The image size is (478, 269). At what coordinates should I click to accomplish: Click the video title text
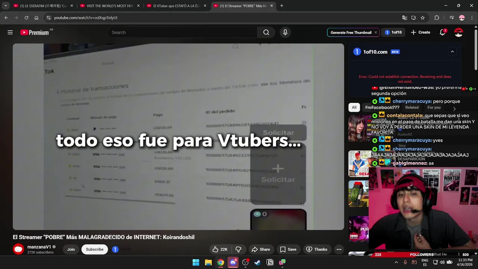click(x=103, y=237)
